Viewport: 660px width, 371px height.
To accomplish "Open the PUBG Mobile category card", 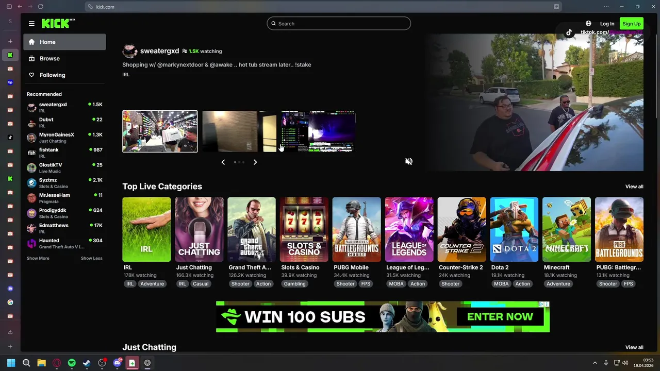I will pos(357,229).
